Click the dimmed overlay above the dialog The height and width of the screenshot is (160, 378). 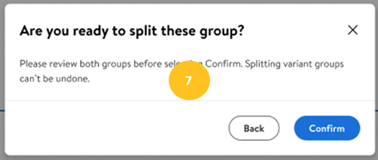181,1
